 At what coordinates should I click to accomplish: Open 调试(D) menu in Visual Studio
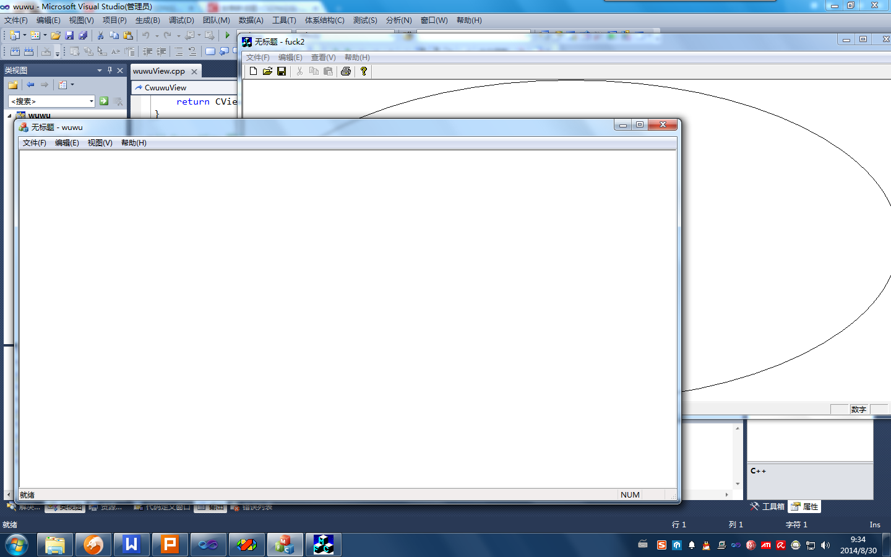181,20
